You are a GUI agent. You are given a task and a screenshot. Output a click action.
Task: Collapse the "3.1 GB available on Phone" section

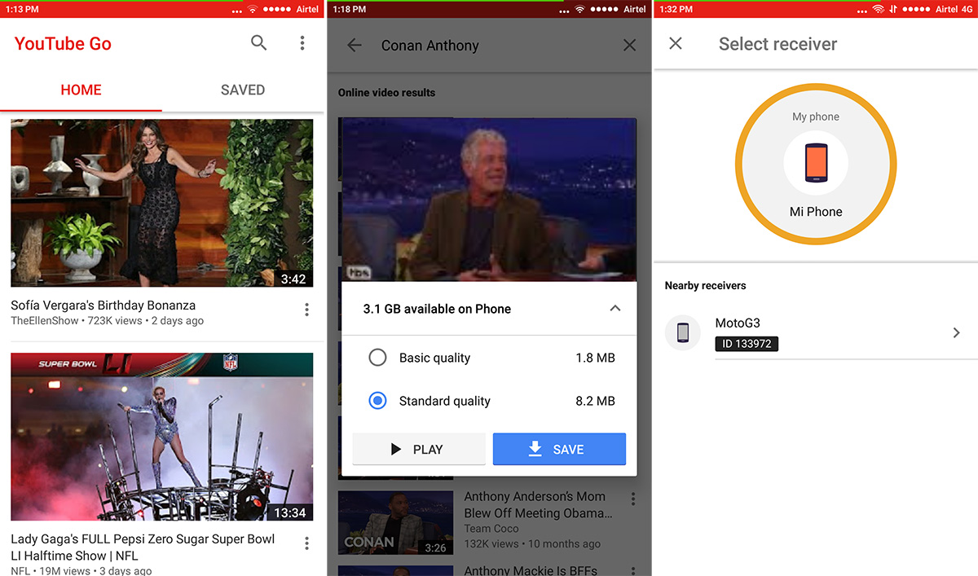pos(615,309)
